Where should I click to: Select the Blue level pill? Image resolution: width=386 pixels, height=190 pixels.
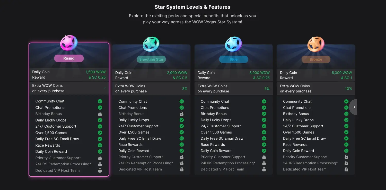[x=234, y=59]
